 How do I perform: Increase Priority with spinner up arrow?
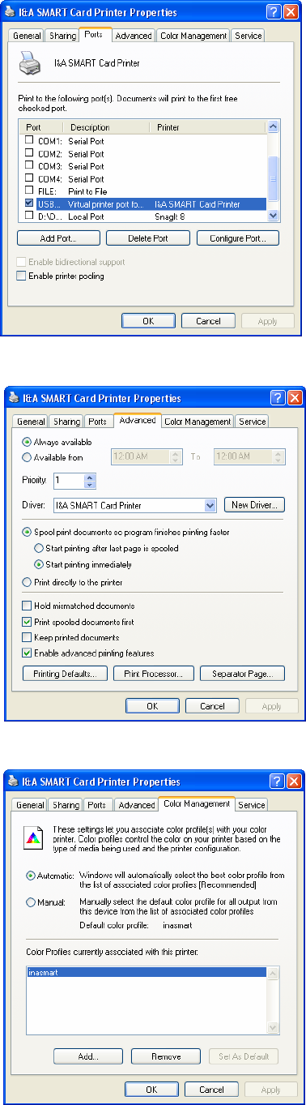pos(90,478)
